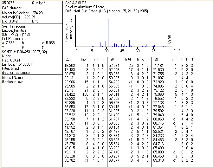Select the row with 2θ 23.986
Screen dimensions: 213x168
coord(84,82)
